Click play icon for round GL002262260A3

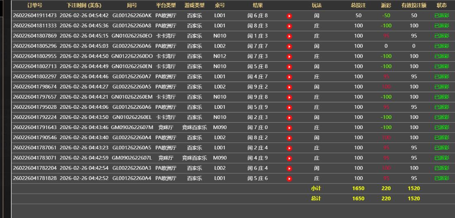coord(289,168)
